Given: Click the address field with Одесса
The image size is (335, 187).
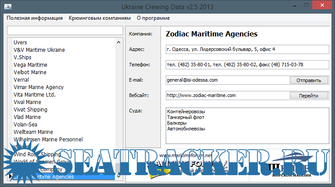Looking at the screenshot, I should point(247,49).
